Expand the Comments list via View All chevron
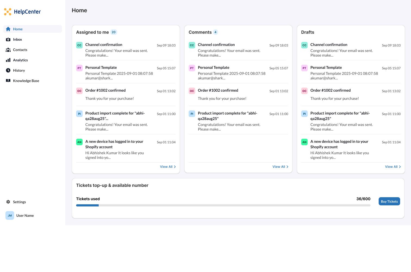Screen dimensions: 411x272 click(287, 167)
